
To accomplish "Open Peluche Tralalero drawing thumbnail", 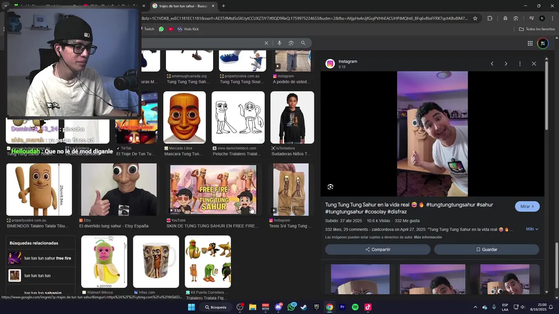I will [238, 117].
